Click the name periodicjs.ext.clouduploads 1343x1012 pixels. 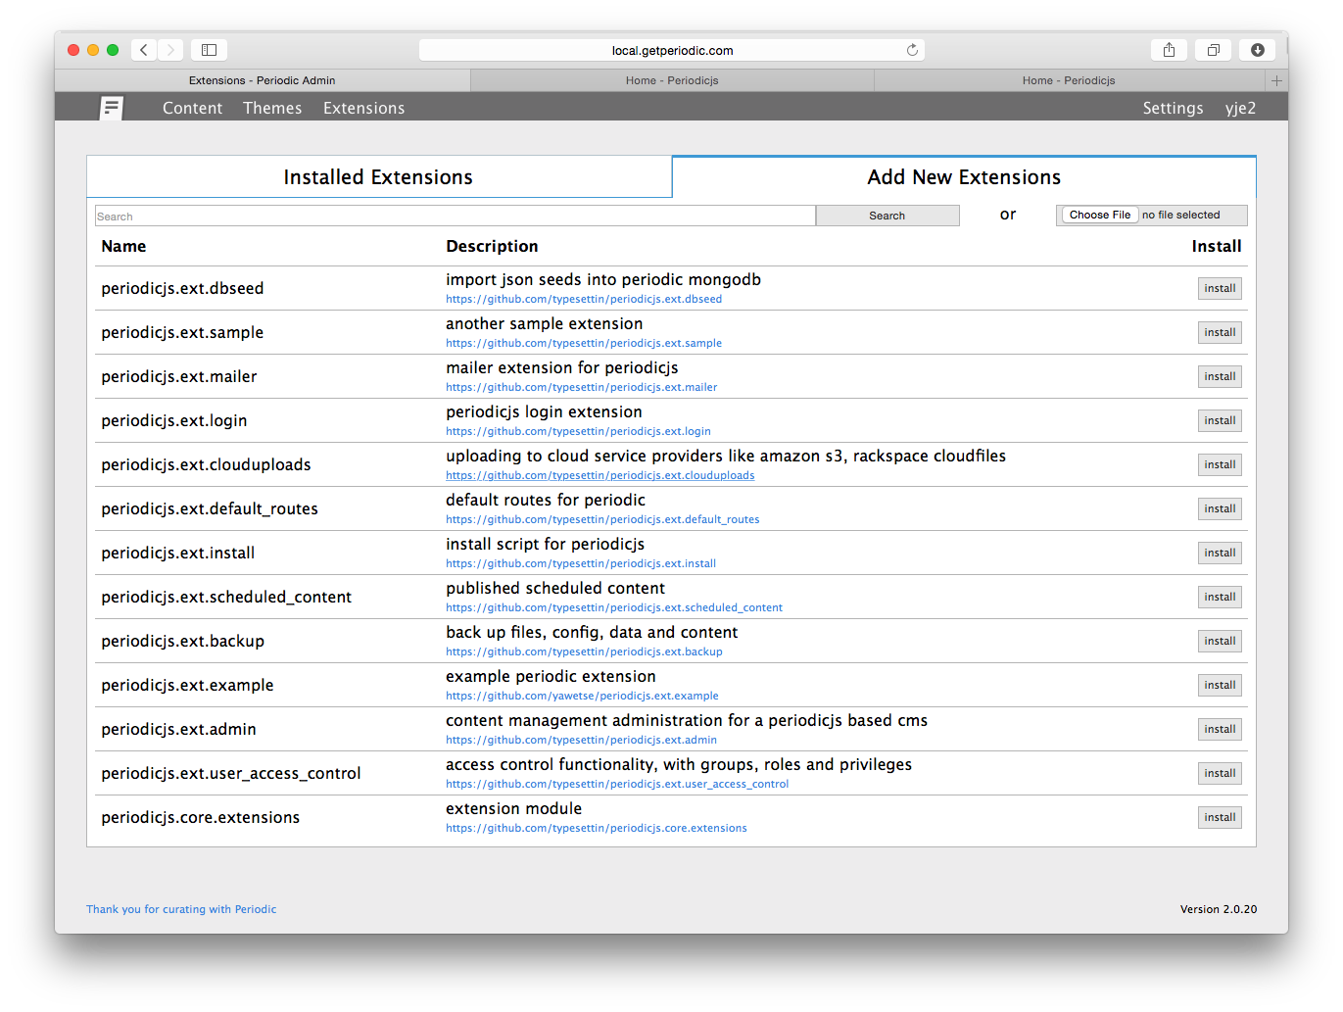click(x=206, y=464)
